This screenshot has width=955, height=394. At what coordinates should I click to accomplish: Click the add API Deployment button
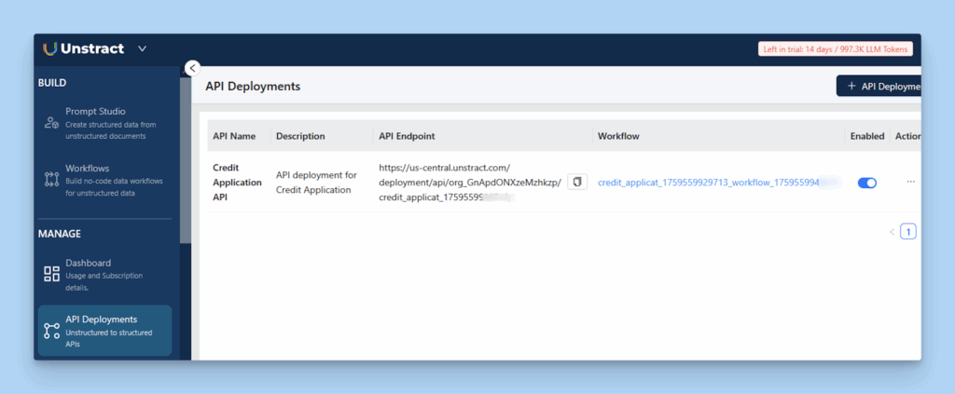pyautogui.click(x=879, y=86)
